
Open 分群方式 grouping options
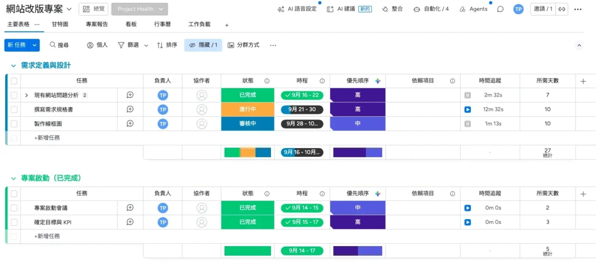tap(244, 45)
